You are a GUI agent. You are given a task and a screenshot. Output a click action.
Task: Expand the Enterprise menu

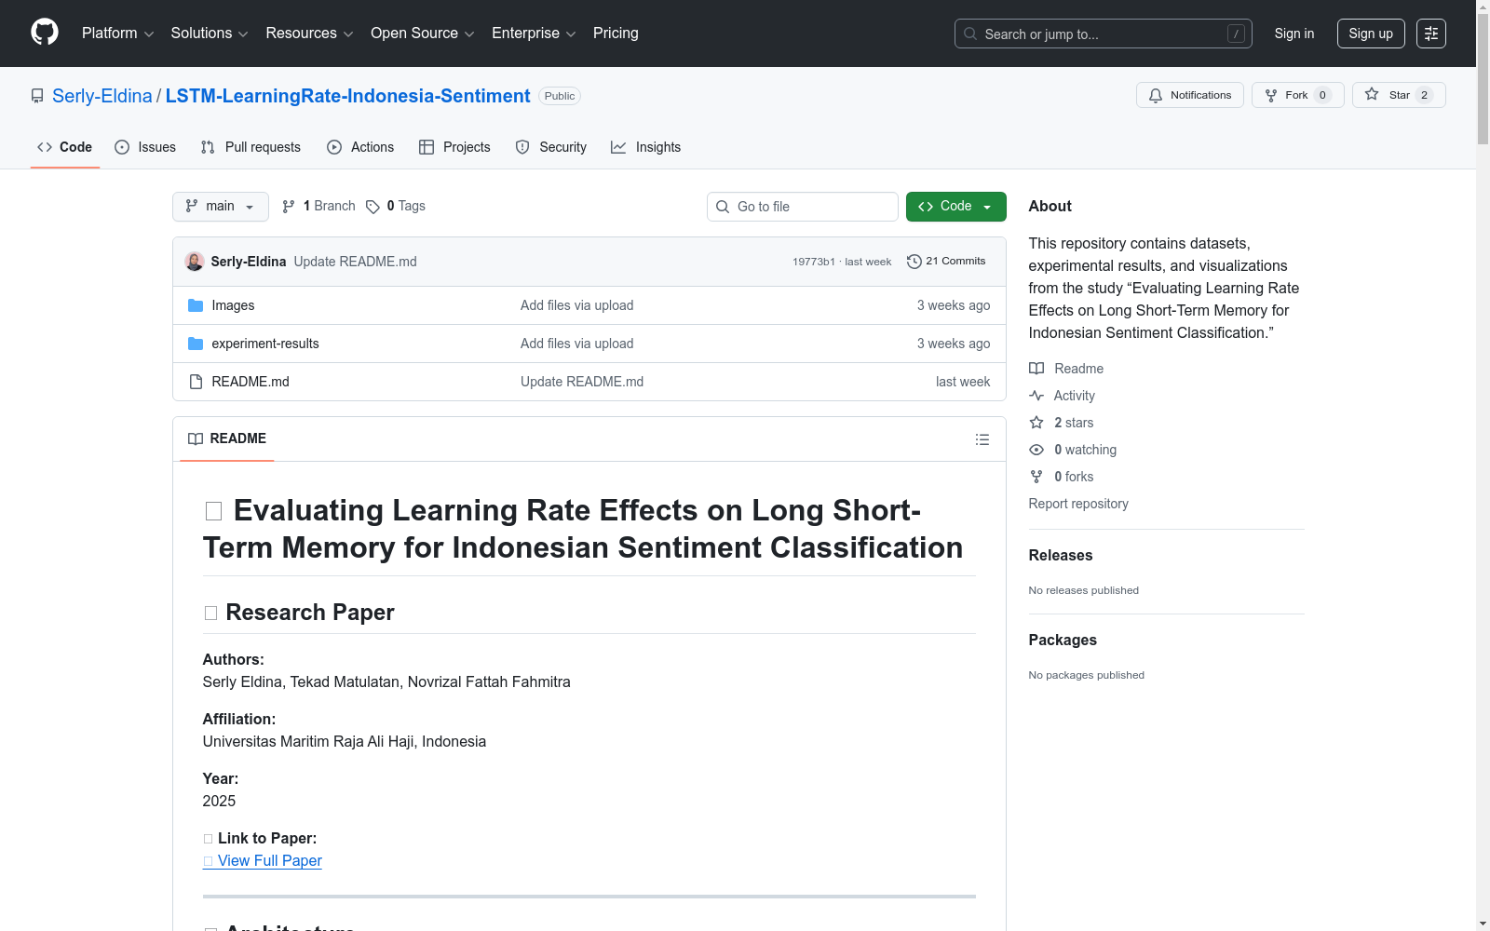coord(534,34)
